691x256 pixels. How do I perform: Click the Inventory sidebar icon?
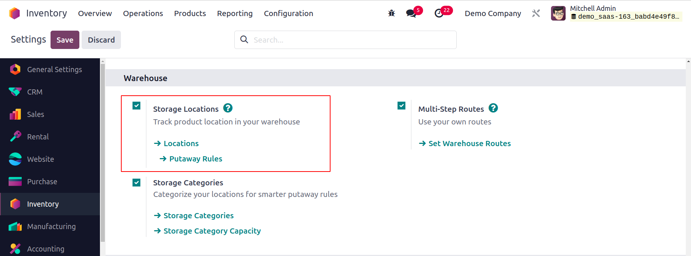(x=15, y=204)
